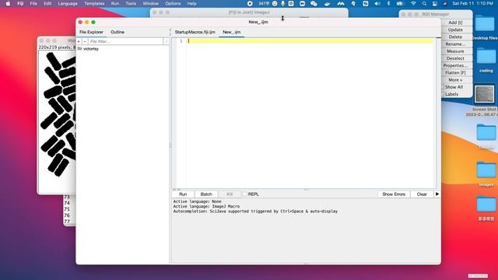Click the microphone menu bar icon
498x280 pixels.
coord(282,4)
